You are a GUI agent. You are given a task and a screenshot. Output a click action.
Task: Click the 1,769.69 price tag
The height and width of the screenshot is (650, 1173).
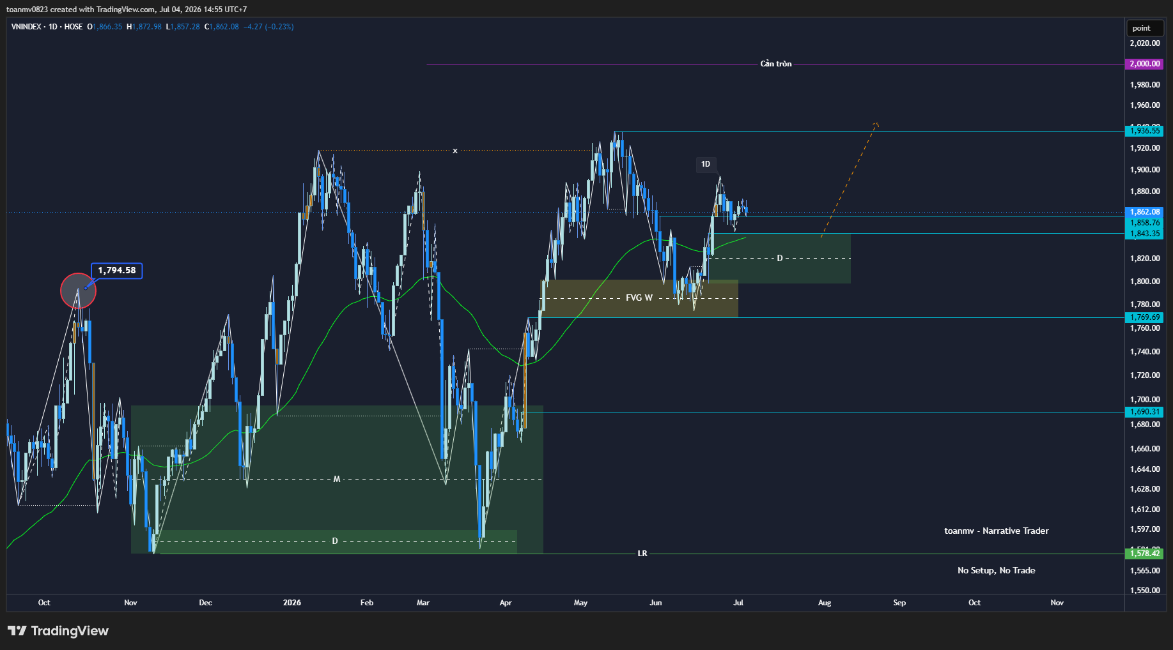(x=1144, y=317)
